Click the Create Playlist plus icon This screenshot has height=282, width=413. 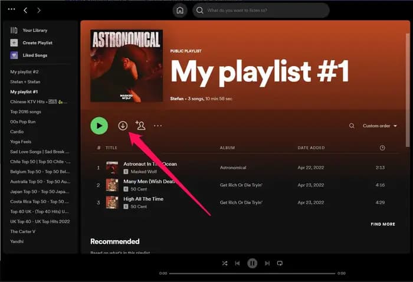14,42
